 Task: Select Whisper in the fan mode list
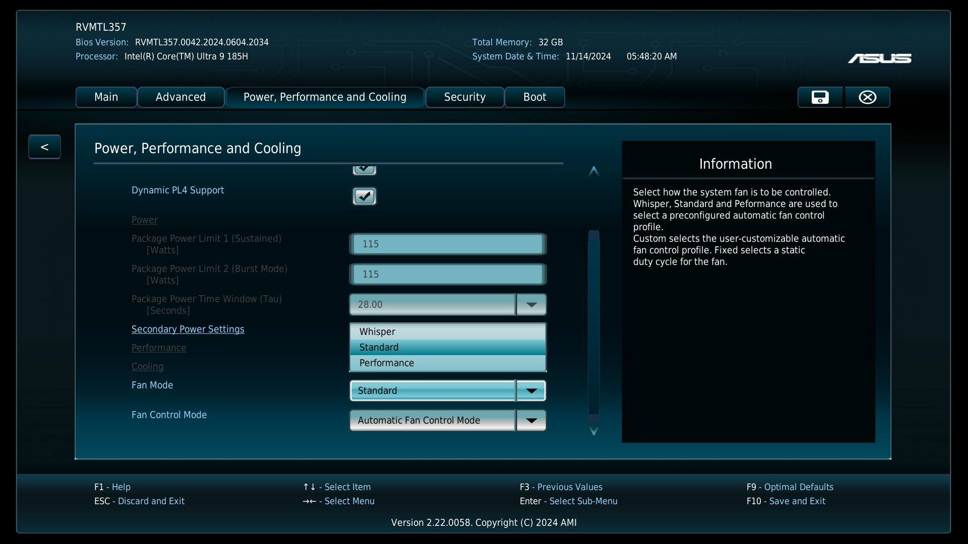coord(448,331)
